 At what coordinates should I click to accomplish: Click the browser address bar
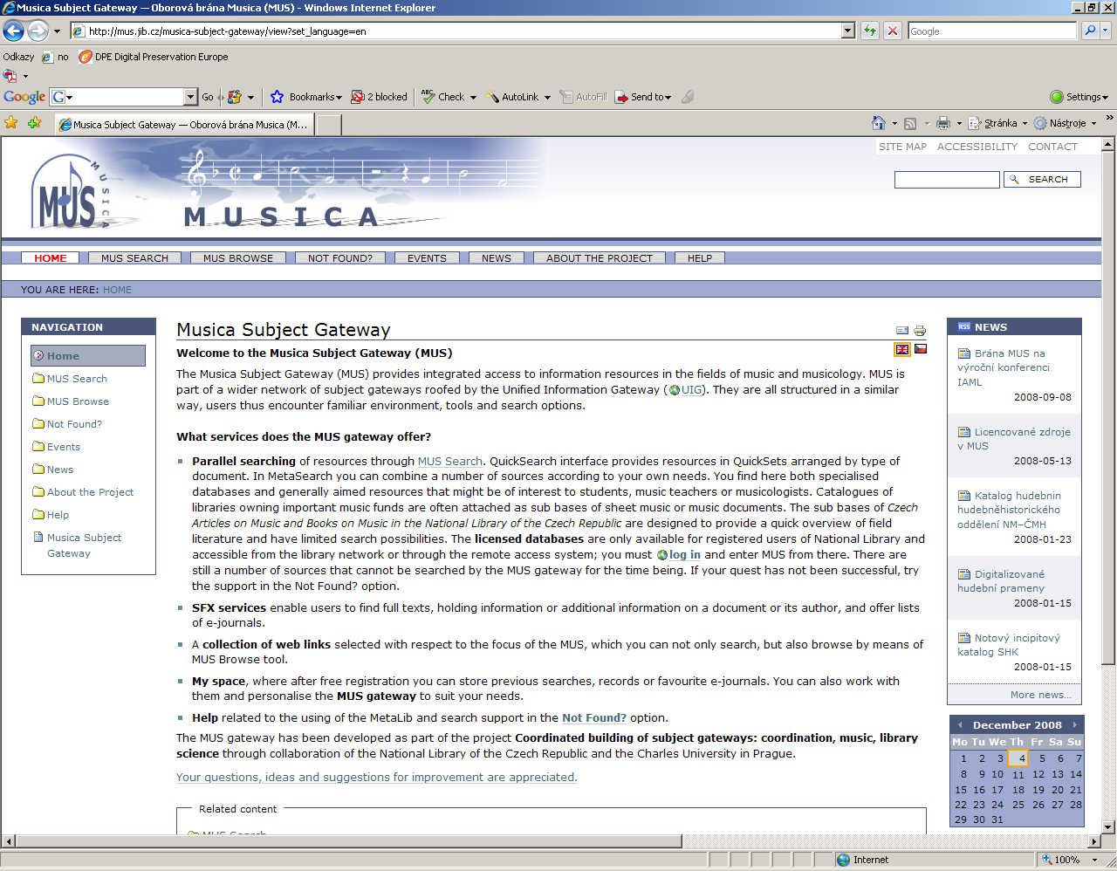tap(463, 31)
